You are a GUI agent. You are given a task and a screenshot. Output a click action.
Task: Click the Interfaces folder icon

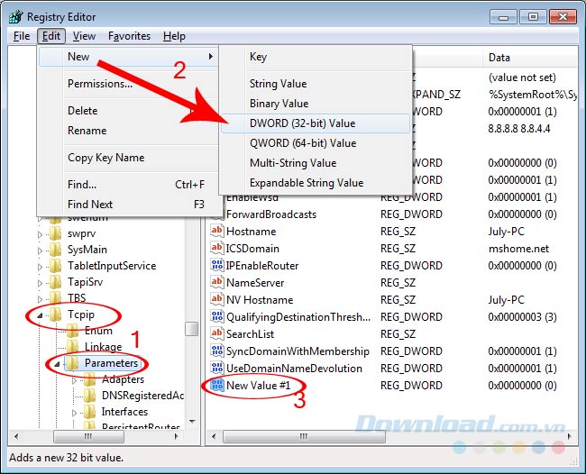89,412
